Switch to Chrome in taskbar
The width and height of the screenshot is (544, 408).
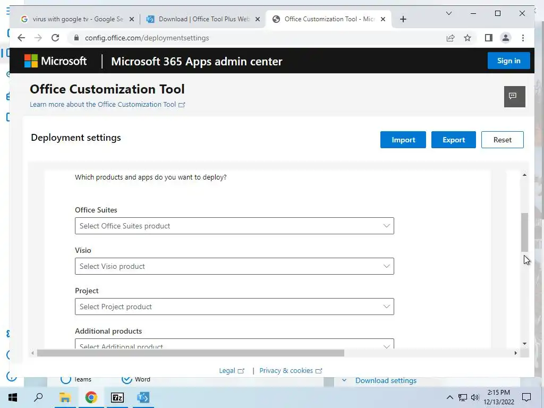pyautogui.click(x=91, y=397)
